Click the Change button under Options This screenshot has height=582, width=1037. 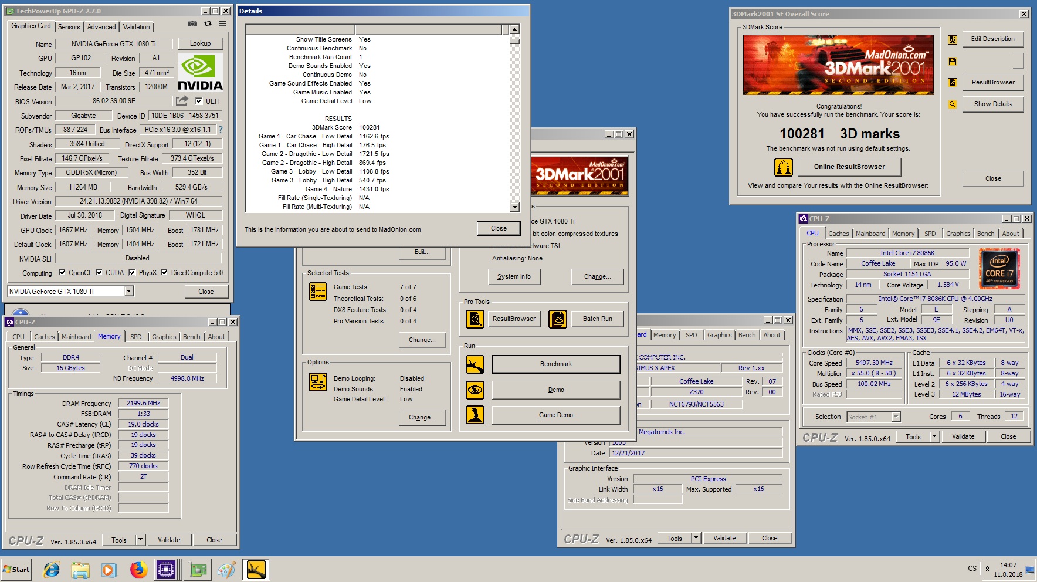click(x=422, y=417)
